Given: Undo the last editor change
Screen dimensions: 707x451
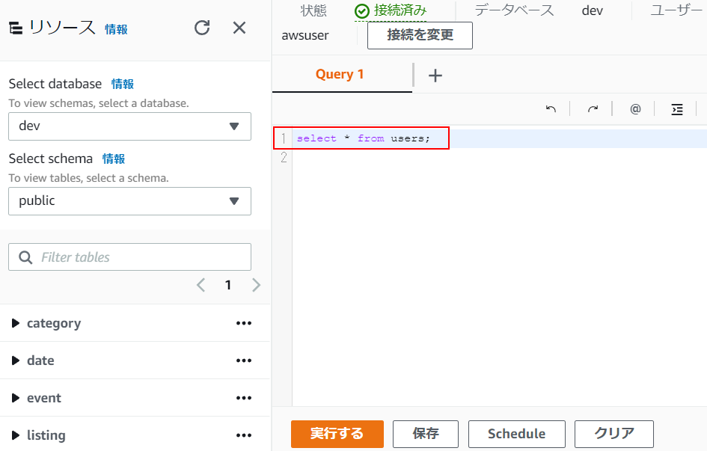Looking at the screenshot, I should pyautogui.click(x=551, y=109).
